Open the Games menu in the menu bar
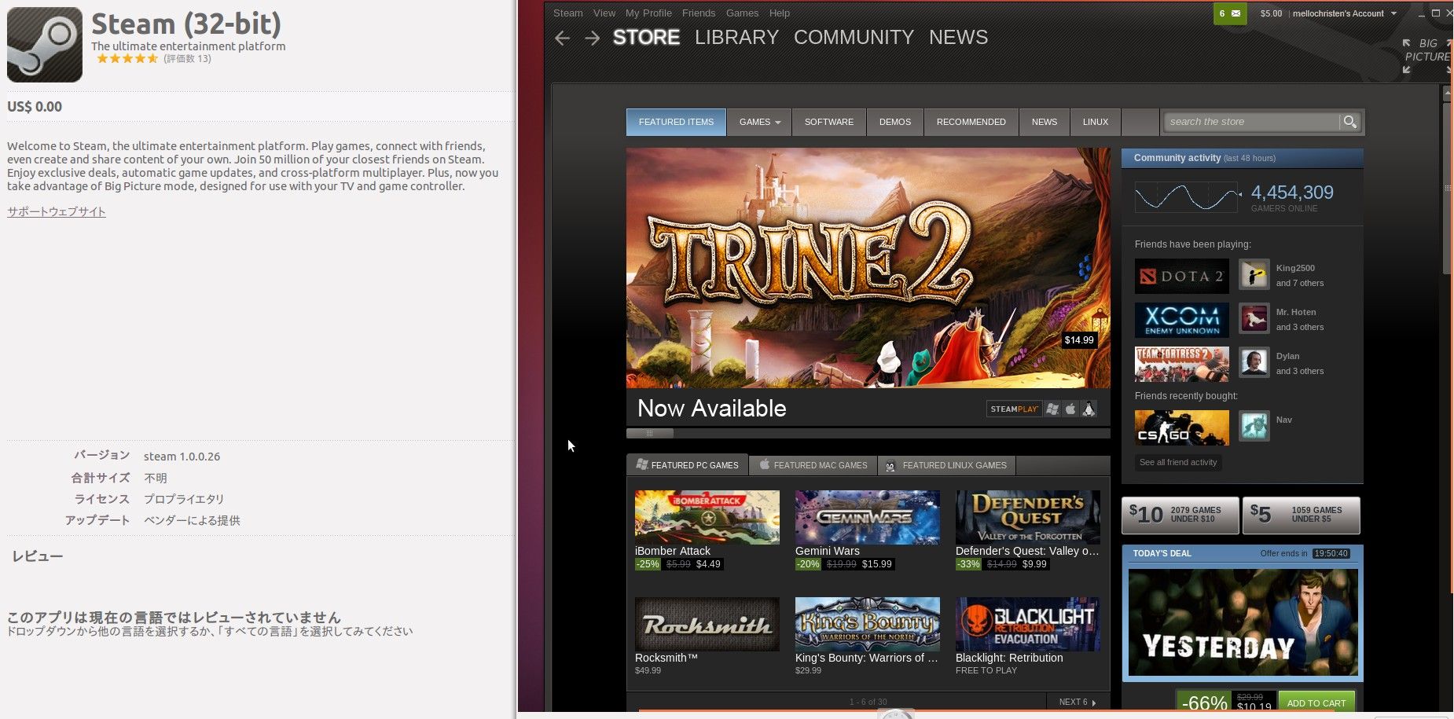This screenshot has width=1454, height=719. (743, 13)
